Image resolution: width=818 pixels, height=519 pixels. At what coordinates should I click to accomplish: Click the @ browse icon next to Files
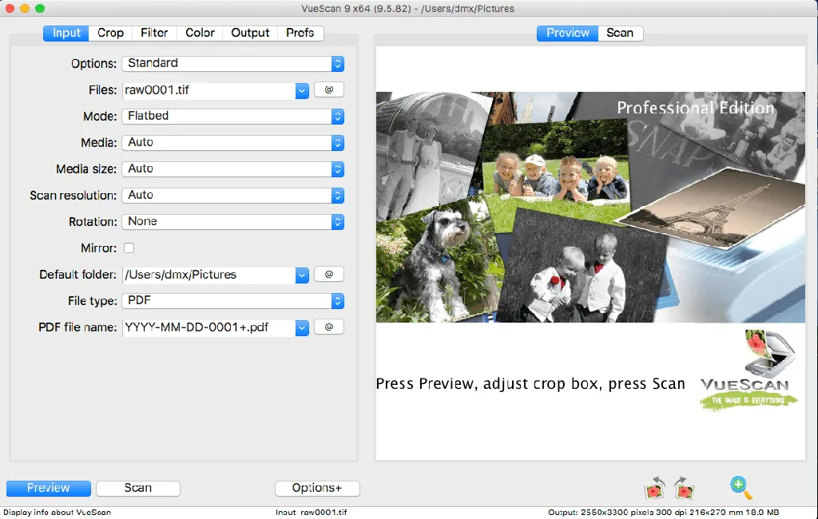point(328,89)
